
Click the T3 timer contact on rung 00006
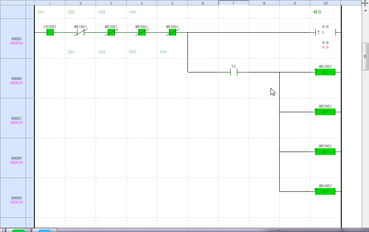pyautogui.click(x=234, y=72)
